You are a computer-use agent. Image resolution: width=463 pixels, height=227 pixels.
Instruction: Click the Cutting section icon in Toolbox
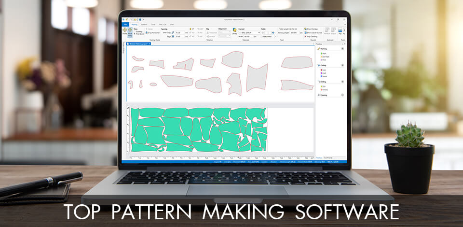[319, 65]
